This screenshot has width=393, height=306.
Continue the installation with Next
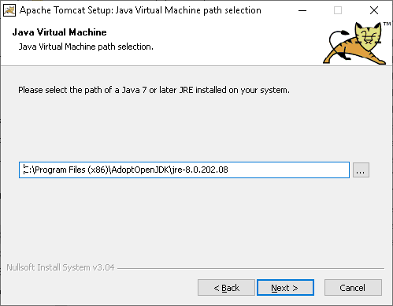285,288
